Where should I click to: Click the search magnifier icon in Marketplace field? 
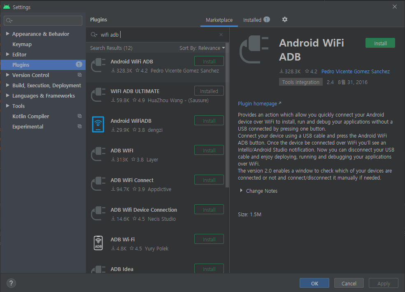[x=94, y=35]
